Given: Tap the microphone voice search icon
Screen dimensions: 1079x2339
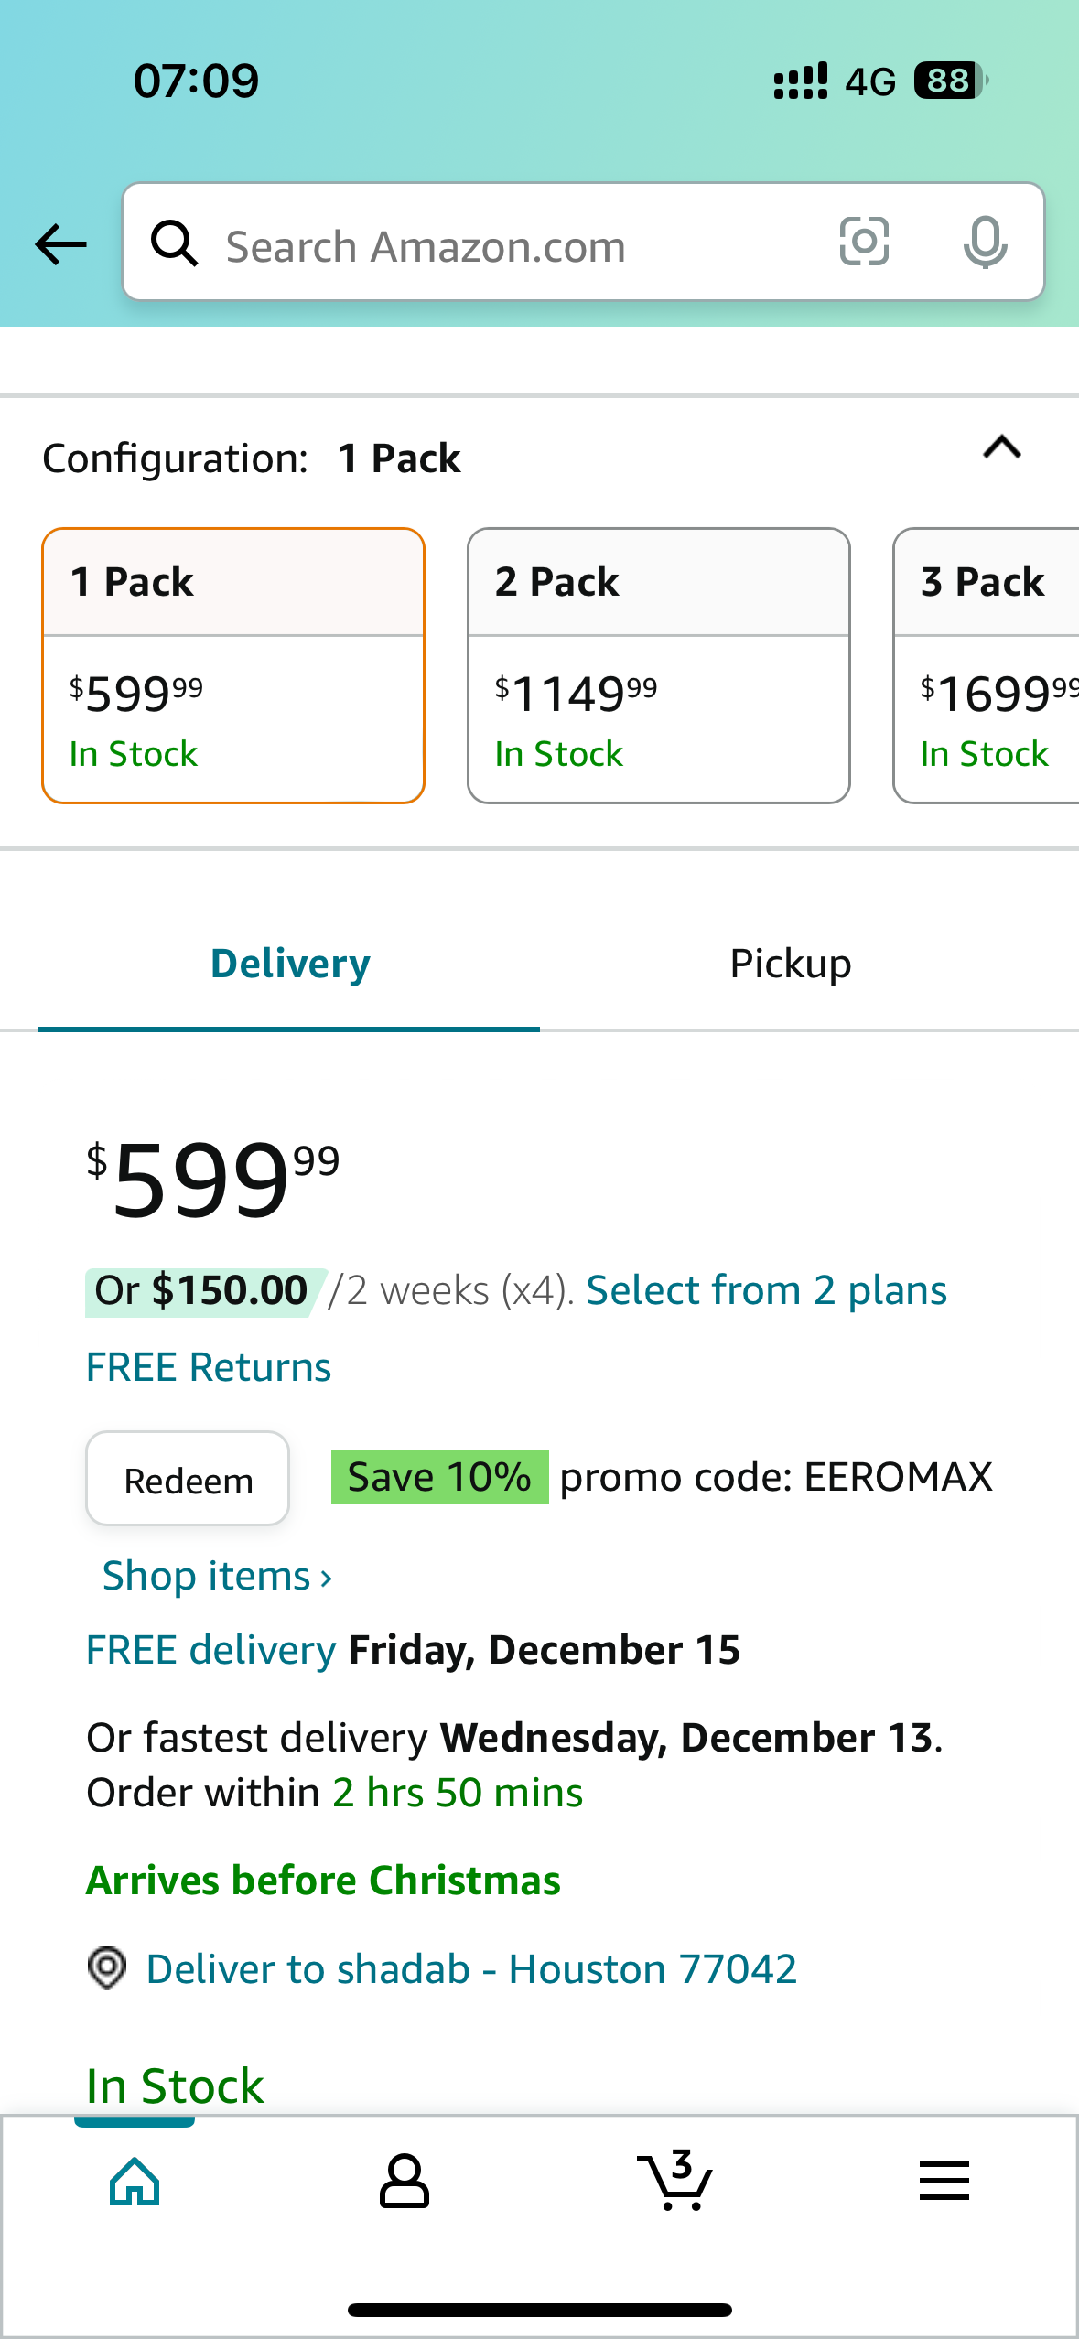Looking at the screenshot, I should click(x=985, y=243).
